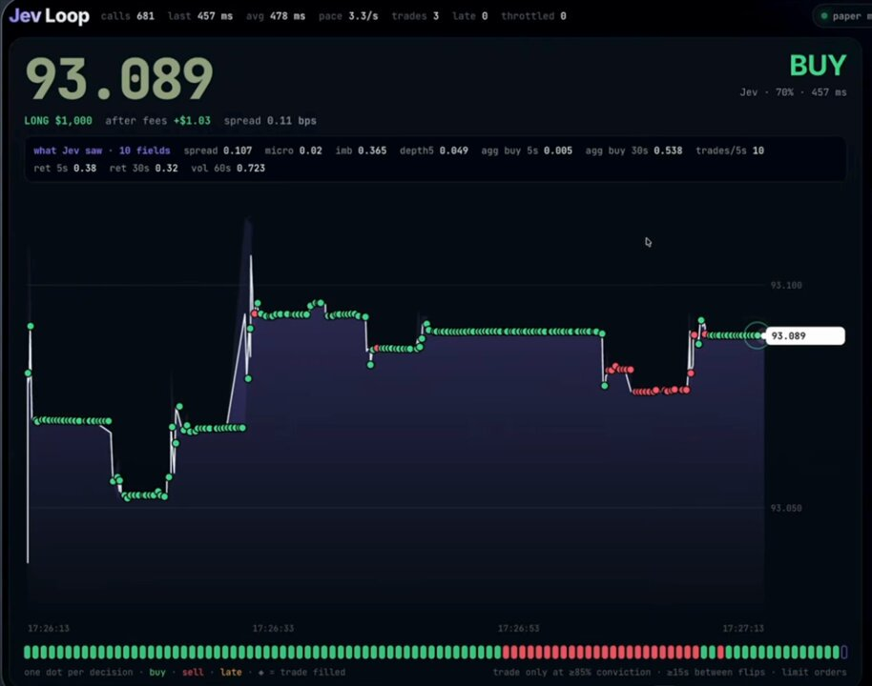Click the 17:26:53 time axis label
The image size is (872, 686).
pos(518,628)
